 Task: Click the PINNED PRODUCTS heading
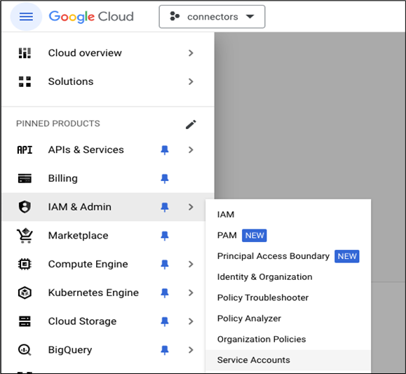pos(58,123)
